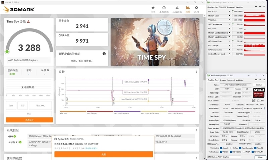Screen dimensions: 268x160
Task: Toggle the Ray Tracing checkbox
Action: (231, 152)
